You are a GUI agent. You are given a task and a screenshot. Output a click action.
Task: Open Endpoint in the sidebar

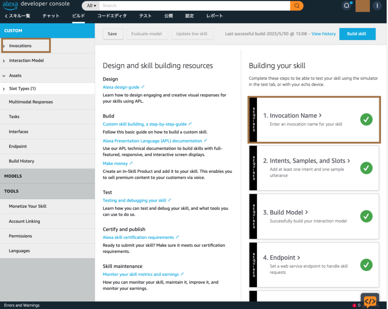pos(47,146)
